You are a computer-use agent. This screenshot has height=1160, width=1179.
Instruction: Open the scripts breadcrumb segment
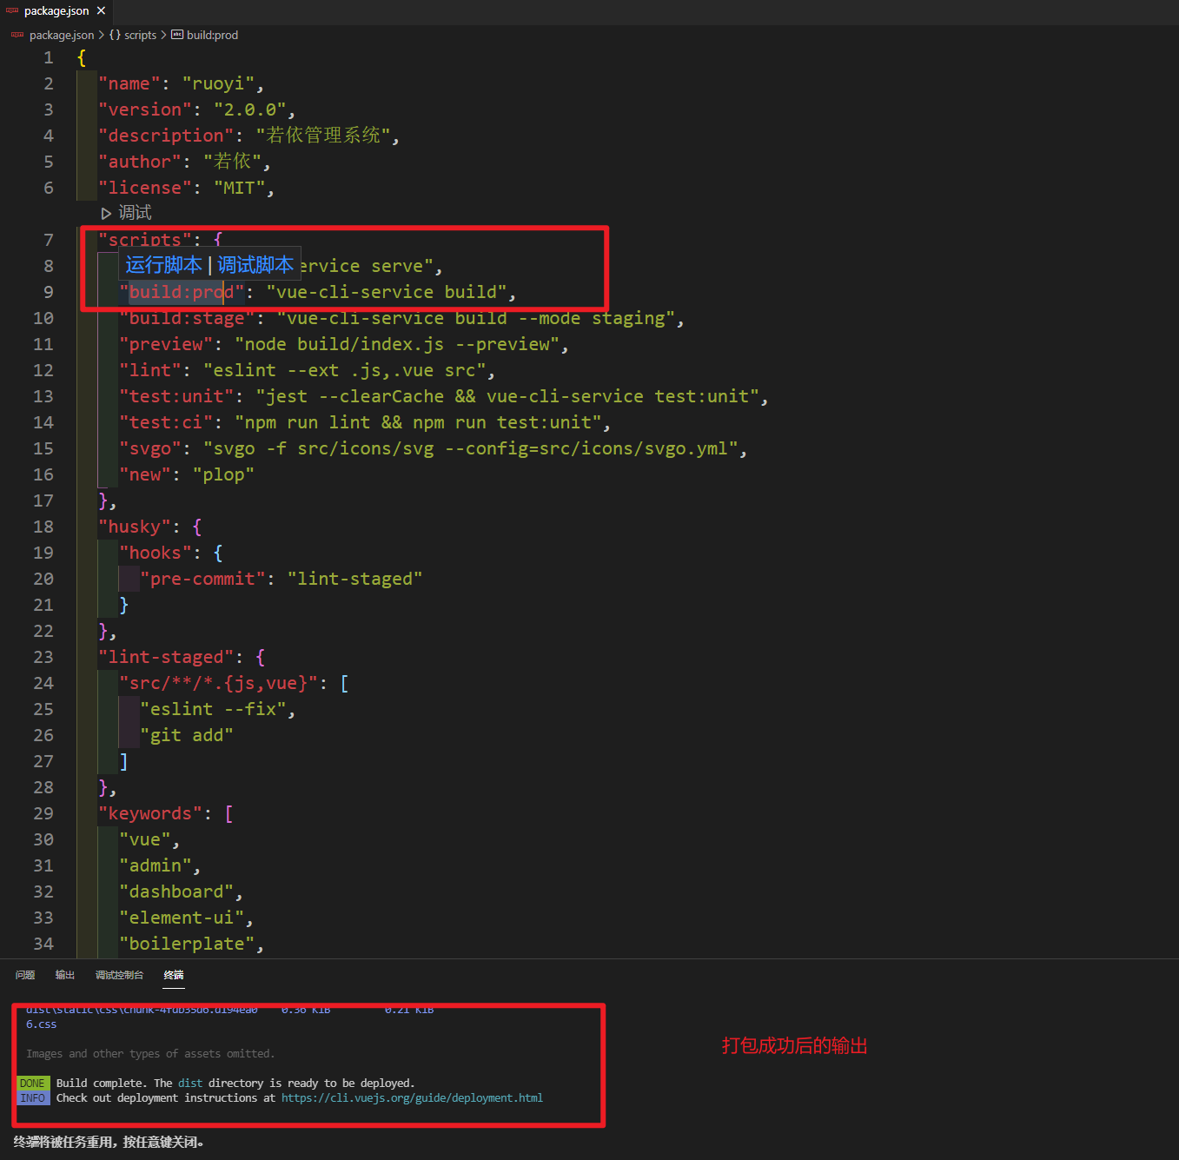140,35
